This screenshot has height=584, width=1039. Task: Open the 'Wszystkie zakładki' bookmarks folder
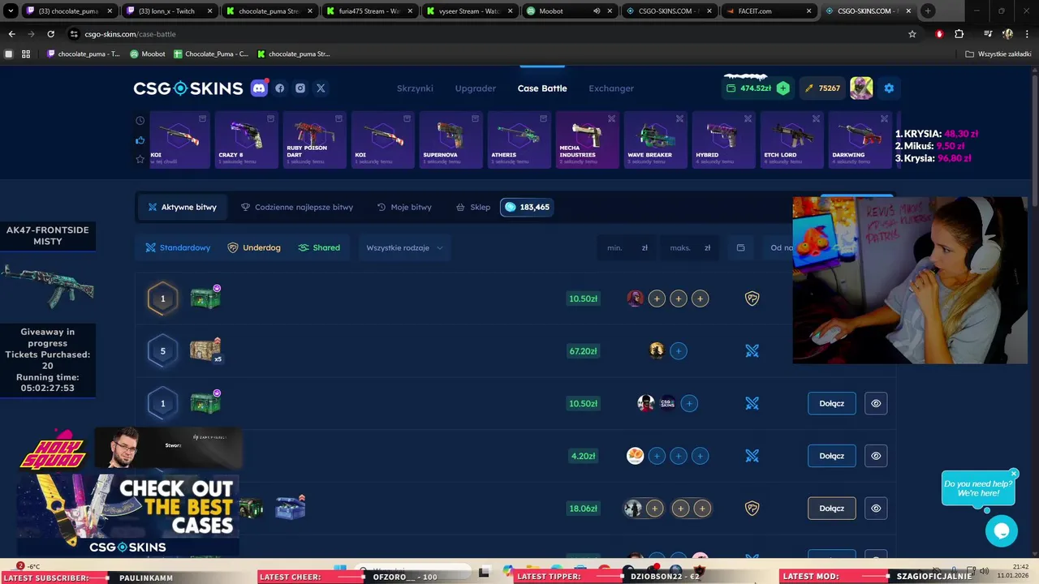(998, 54)
